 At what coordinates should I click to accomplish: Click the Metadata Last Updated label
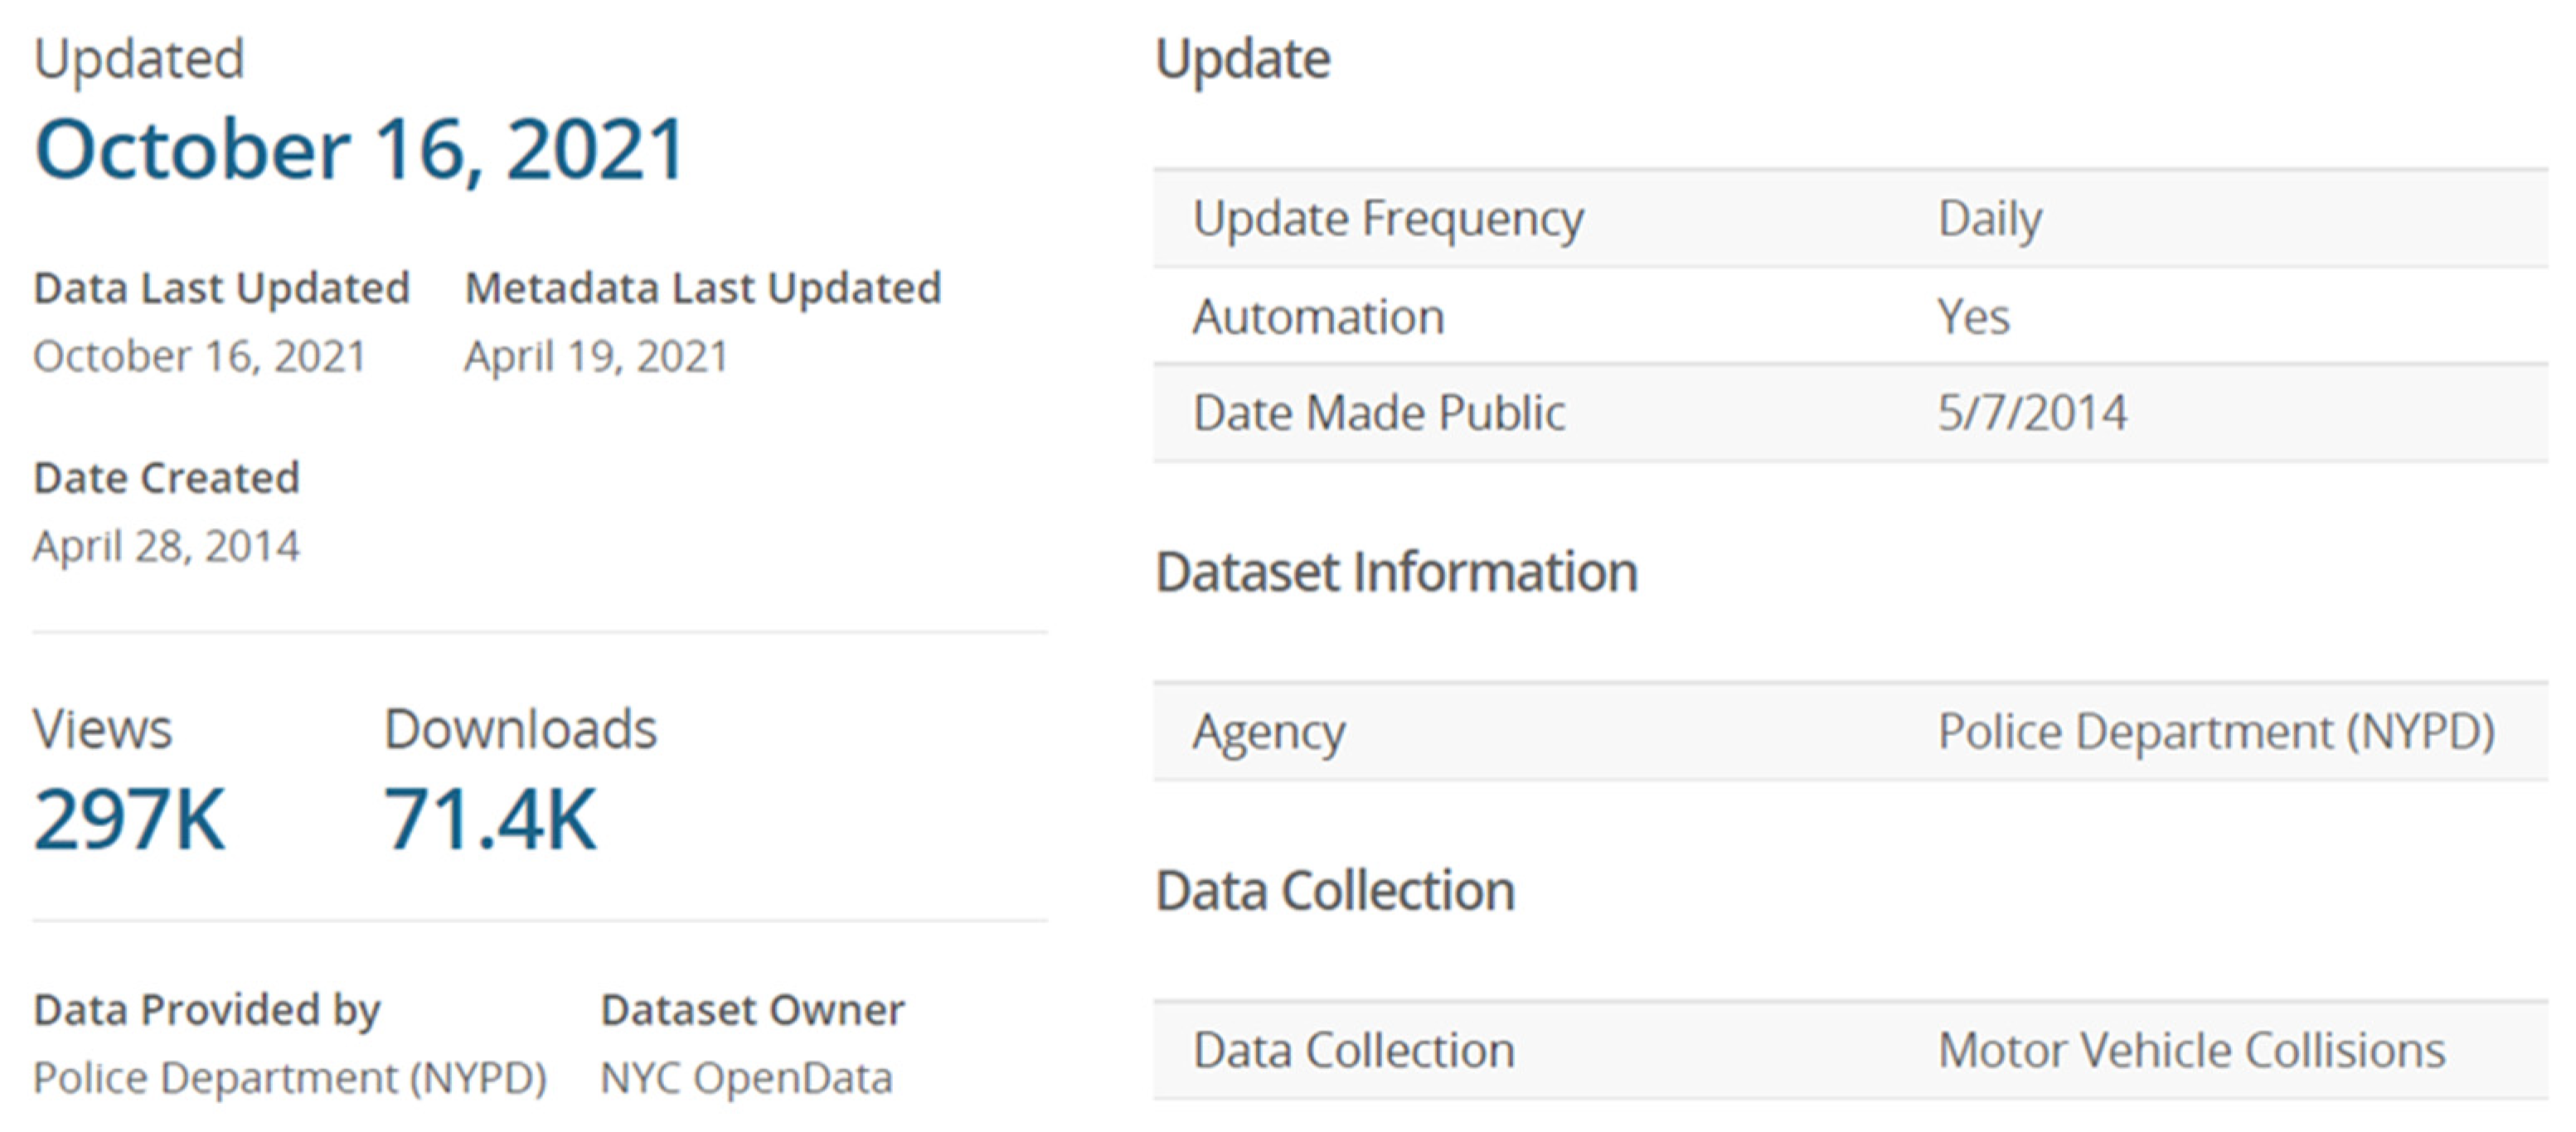point(703,288)
